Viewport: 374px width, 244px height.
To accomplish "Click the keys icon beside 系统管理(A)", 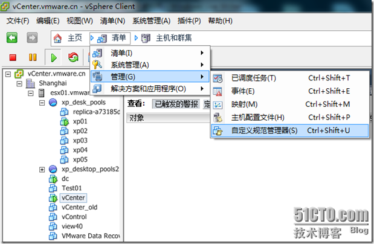I will 97,65.
